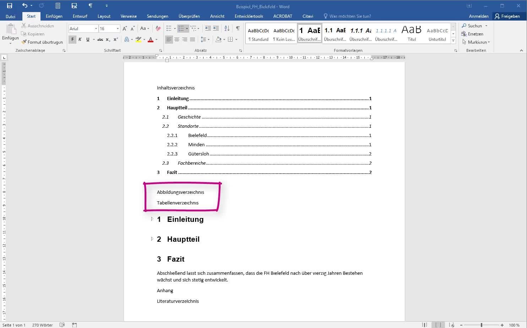Apply a bulleted list to the text

click(169, 28)
